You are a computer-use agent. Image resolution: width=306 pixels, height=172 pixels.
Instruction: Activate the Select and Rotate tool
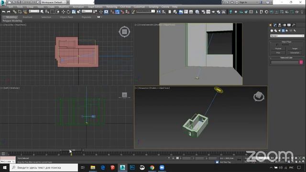point(68,11)
